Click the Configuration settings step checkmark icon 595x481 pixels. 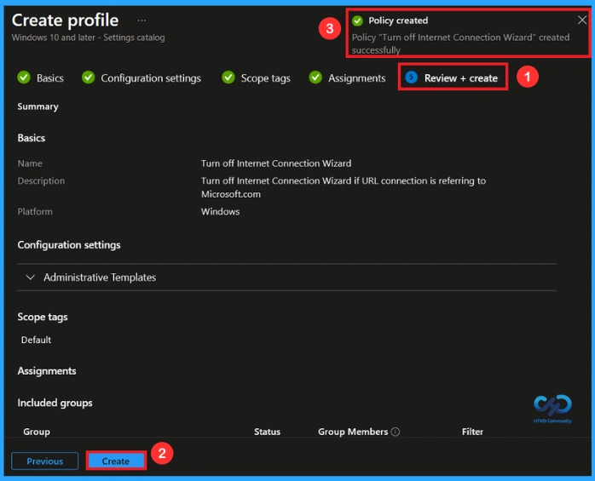pyautogui.click(x=89, y=77)
